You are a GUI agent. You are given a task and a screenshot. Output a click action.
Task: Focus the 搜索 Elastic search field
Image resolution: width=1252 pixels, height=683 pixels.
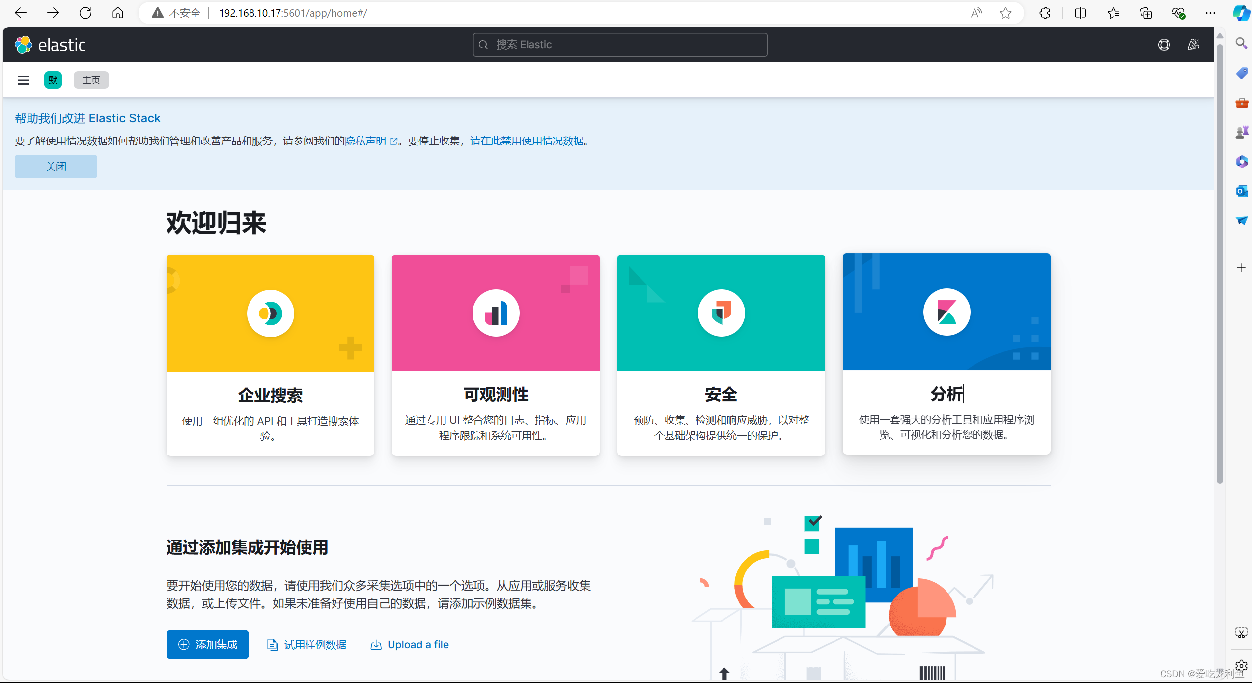point(620,45)
